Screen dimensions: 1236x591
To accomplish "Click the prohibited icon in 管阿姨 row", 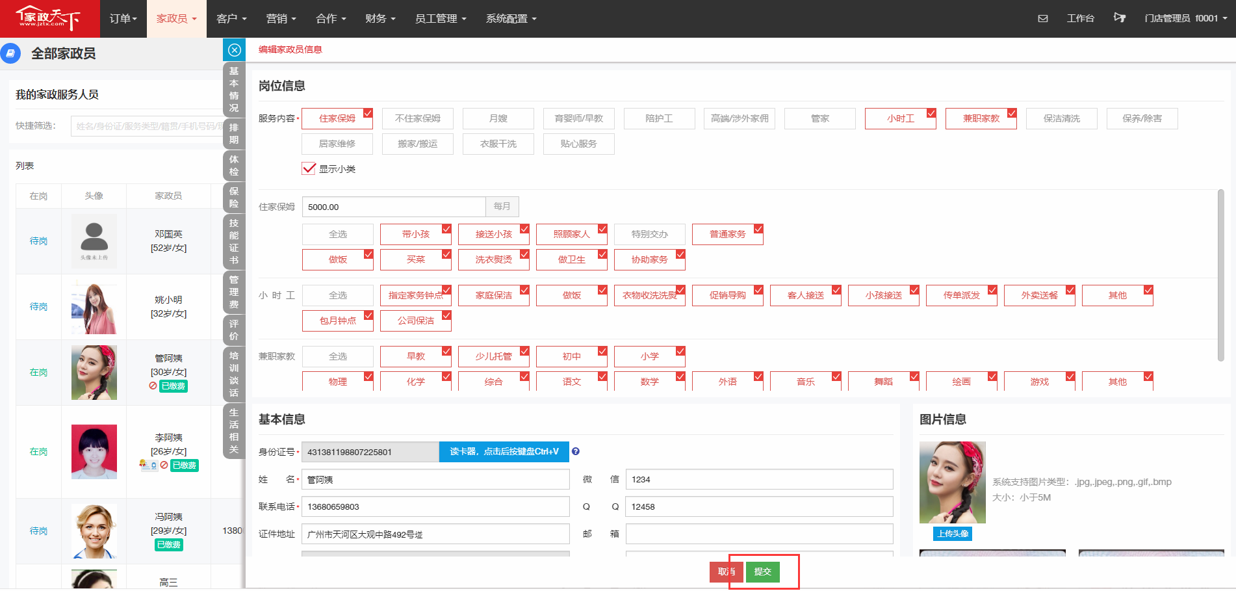I will point(153,386).
